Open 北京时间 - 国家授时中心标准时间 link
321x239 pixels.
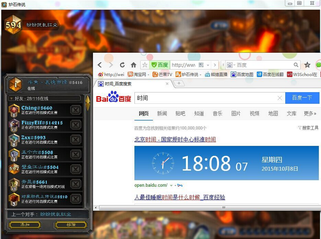[x=175, y=140]
